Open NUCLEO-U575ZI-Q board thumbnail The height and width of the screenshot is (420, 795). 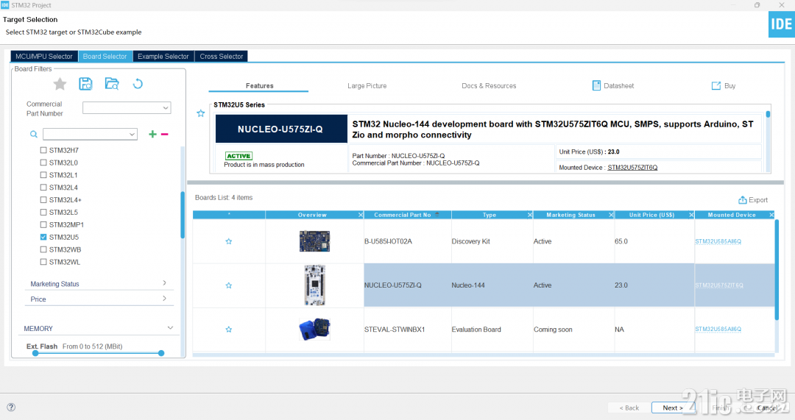[x=314, y=285]
